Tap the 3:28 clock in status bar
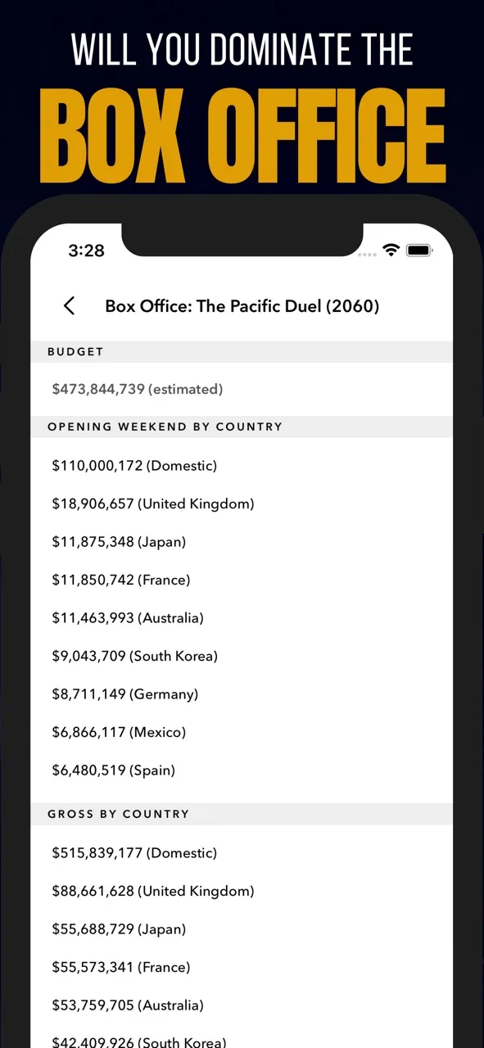 coord(86,251)
